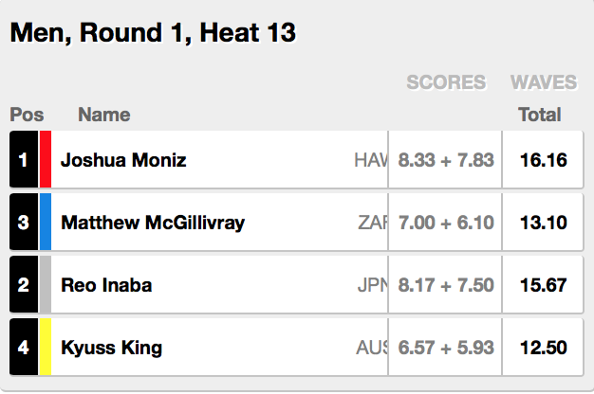Click the Total column header

[540, 116]
